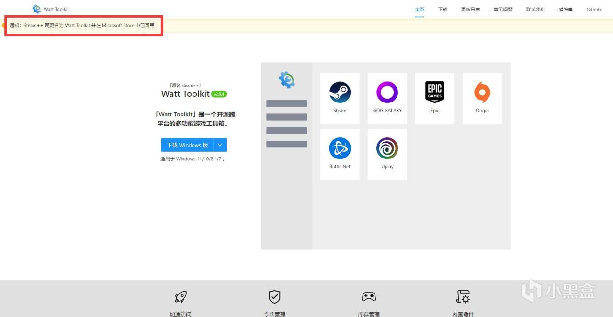
Task: Click the 内置插件 script gear icon
Action: click(463, 297)
